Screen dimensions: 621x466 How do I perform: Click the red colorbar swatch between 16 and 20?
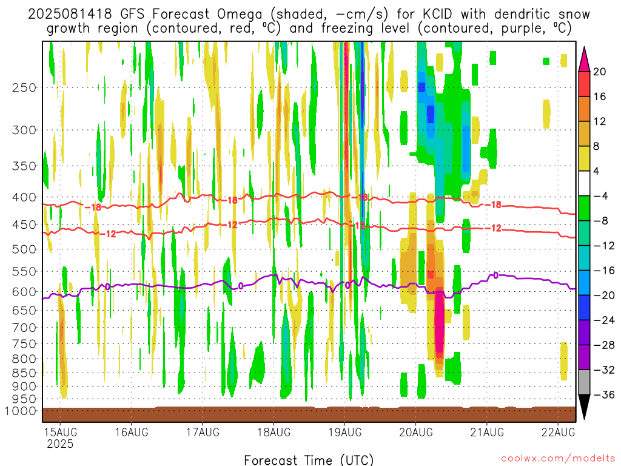coord(584,84)
